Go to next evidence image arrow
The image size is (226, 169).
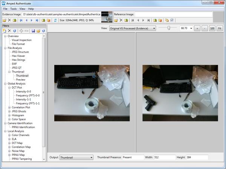point(31,20)
